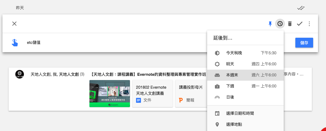Open the 201802 Evernote 天地人文創講義 document

(x=152, y=94)
